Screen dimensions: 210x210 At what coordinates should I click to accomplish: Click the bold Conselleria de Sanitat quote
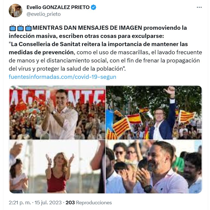(x=98, y=48)
